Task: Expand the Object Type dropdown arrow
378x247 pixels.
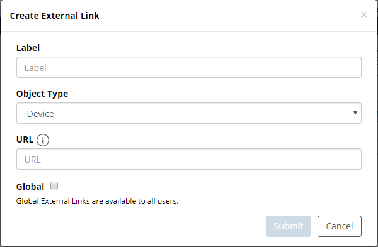Action: point(355,113)
